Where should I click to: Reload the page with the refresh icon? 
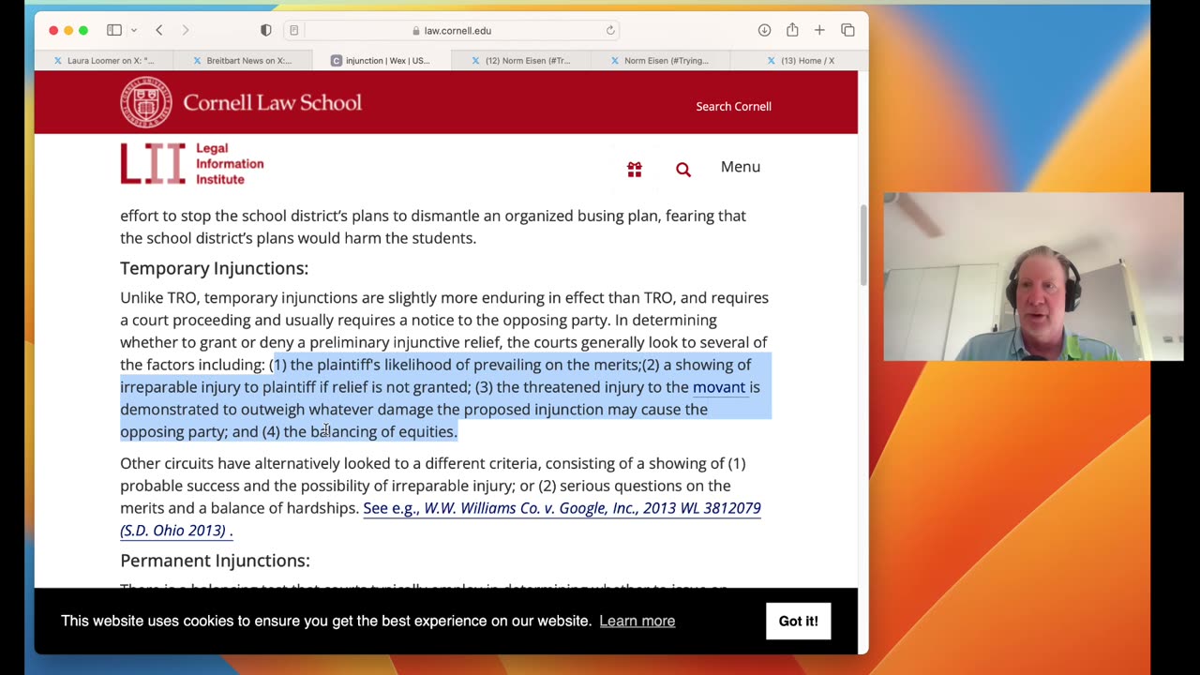pos(610,30)
